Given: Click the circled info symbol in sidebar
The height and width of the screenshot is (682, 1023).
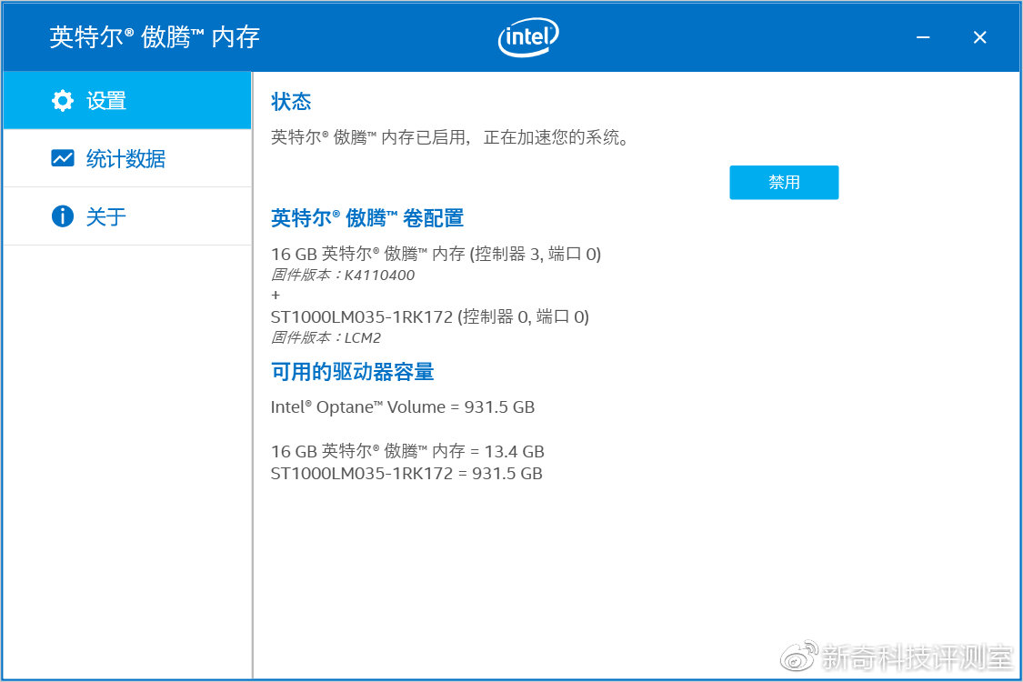Looking at the screenshot, I should tap(62, 216).
